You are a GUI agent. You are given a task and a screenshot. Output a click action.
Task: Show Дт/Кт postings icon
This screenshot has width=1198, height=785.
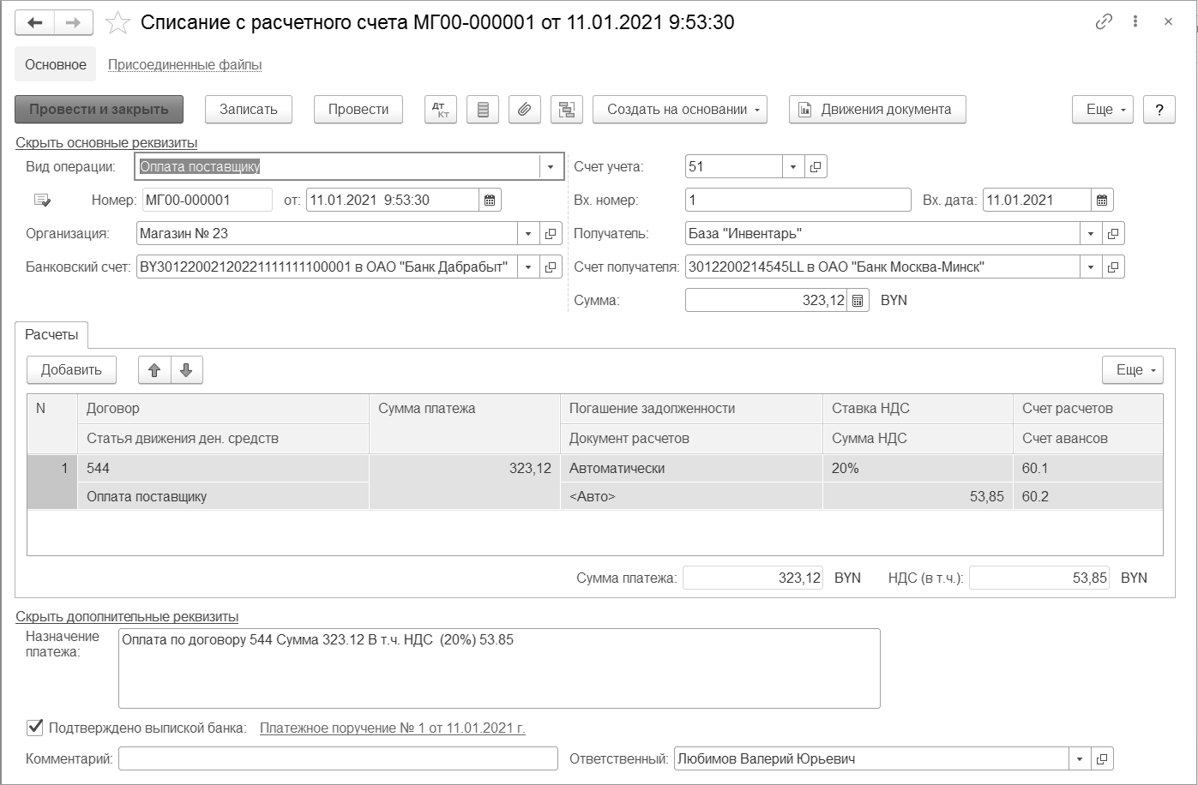(441, 110)
